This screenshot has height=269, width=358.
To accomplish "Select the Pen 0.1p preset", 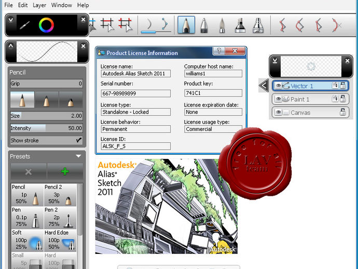I will 27,218.
